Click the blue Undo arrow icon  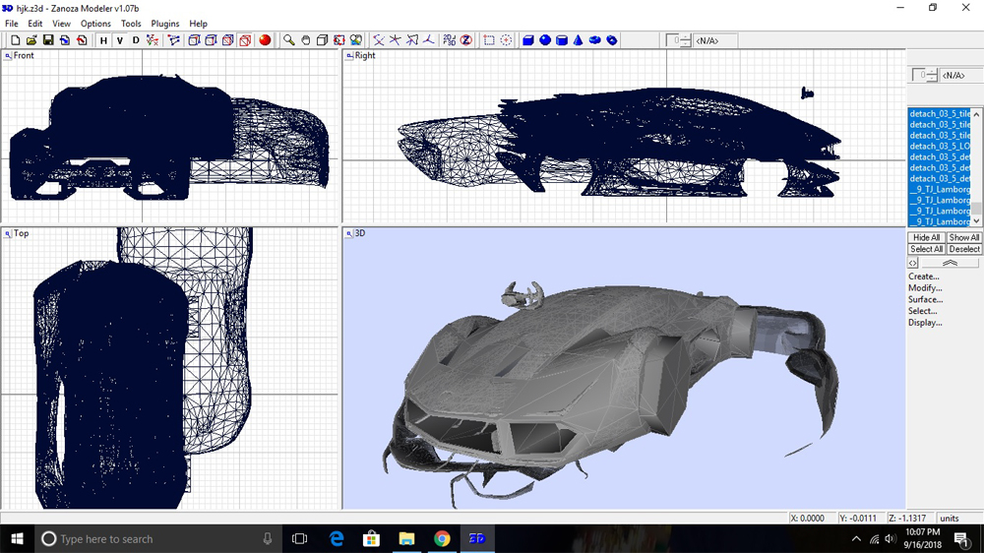point(65,40)
